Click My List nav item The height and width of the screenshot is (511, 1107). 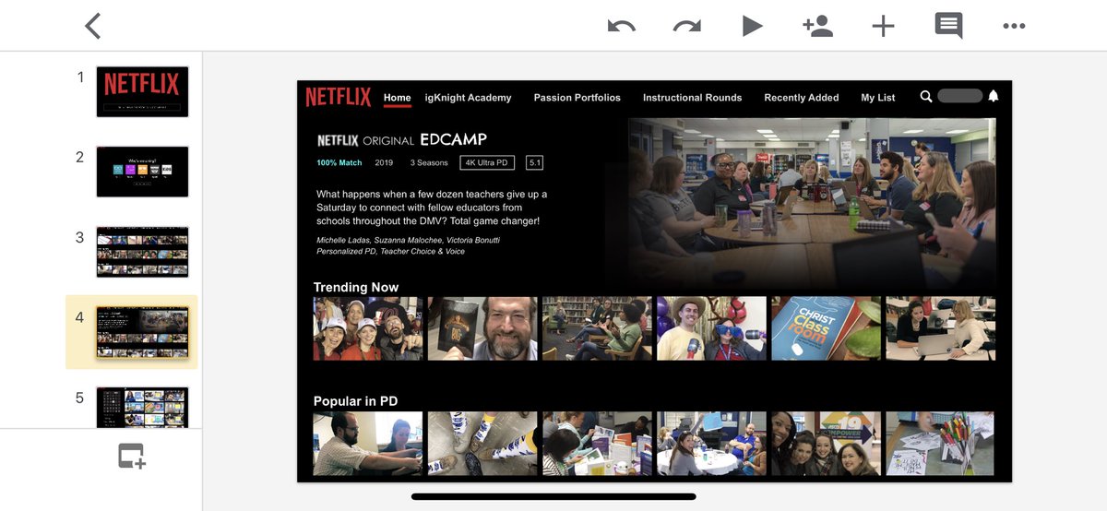(x=877, y=98)
